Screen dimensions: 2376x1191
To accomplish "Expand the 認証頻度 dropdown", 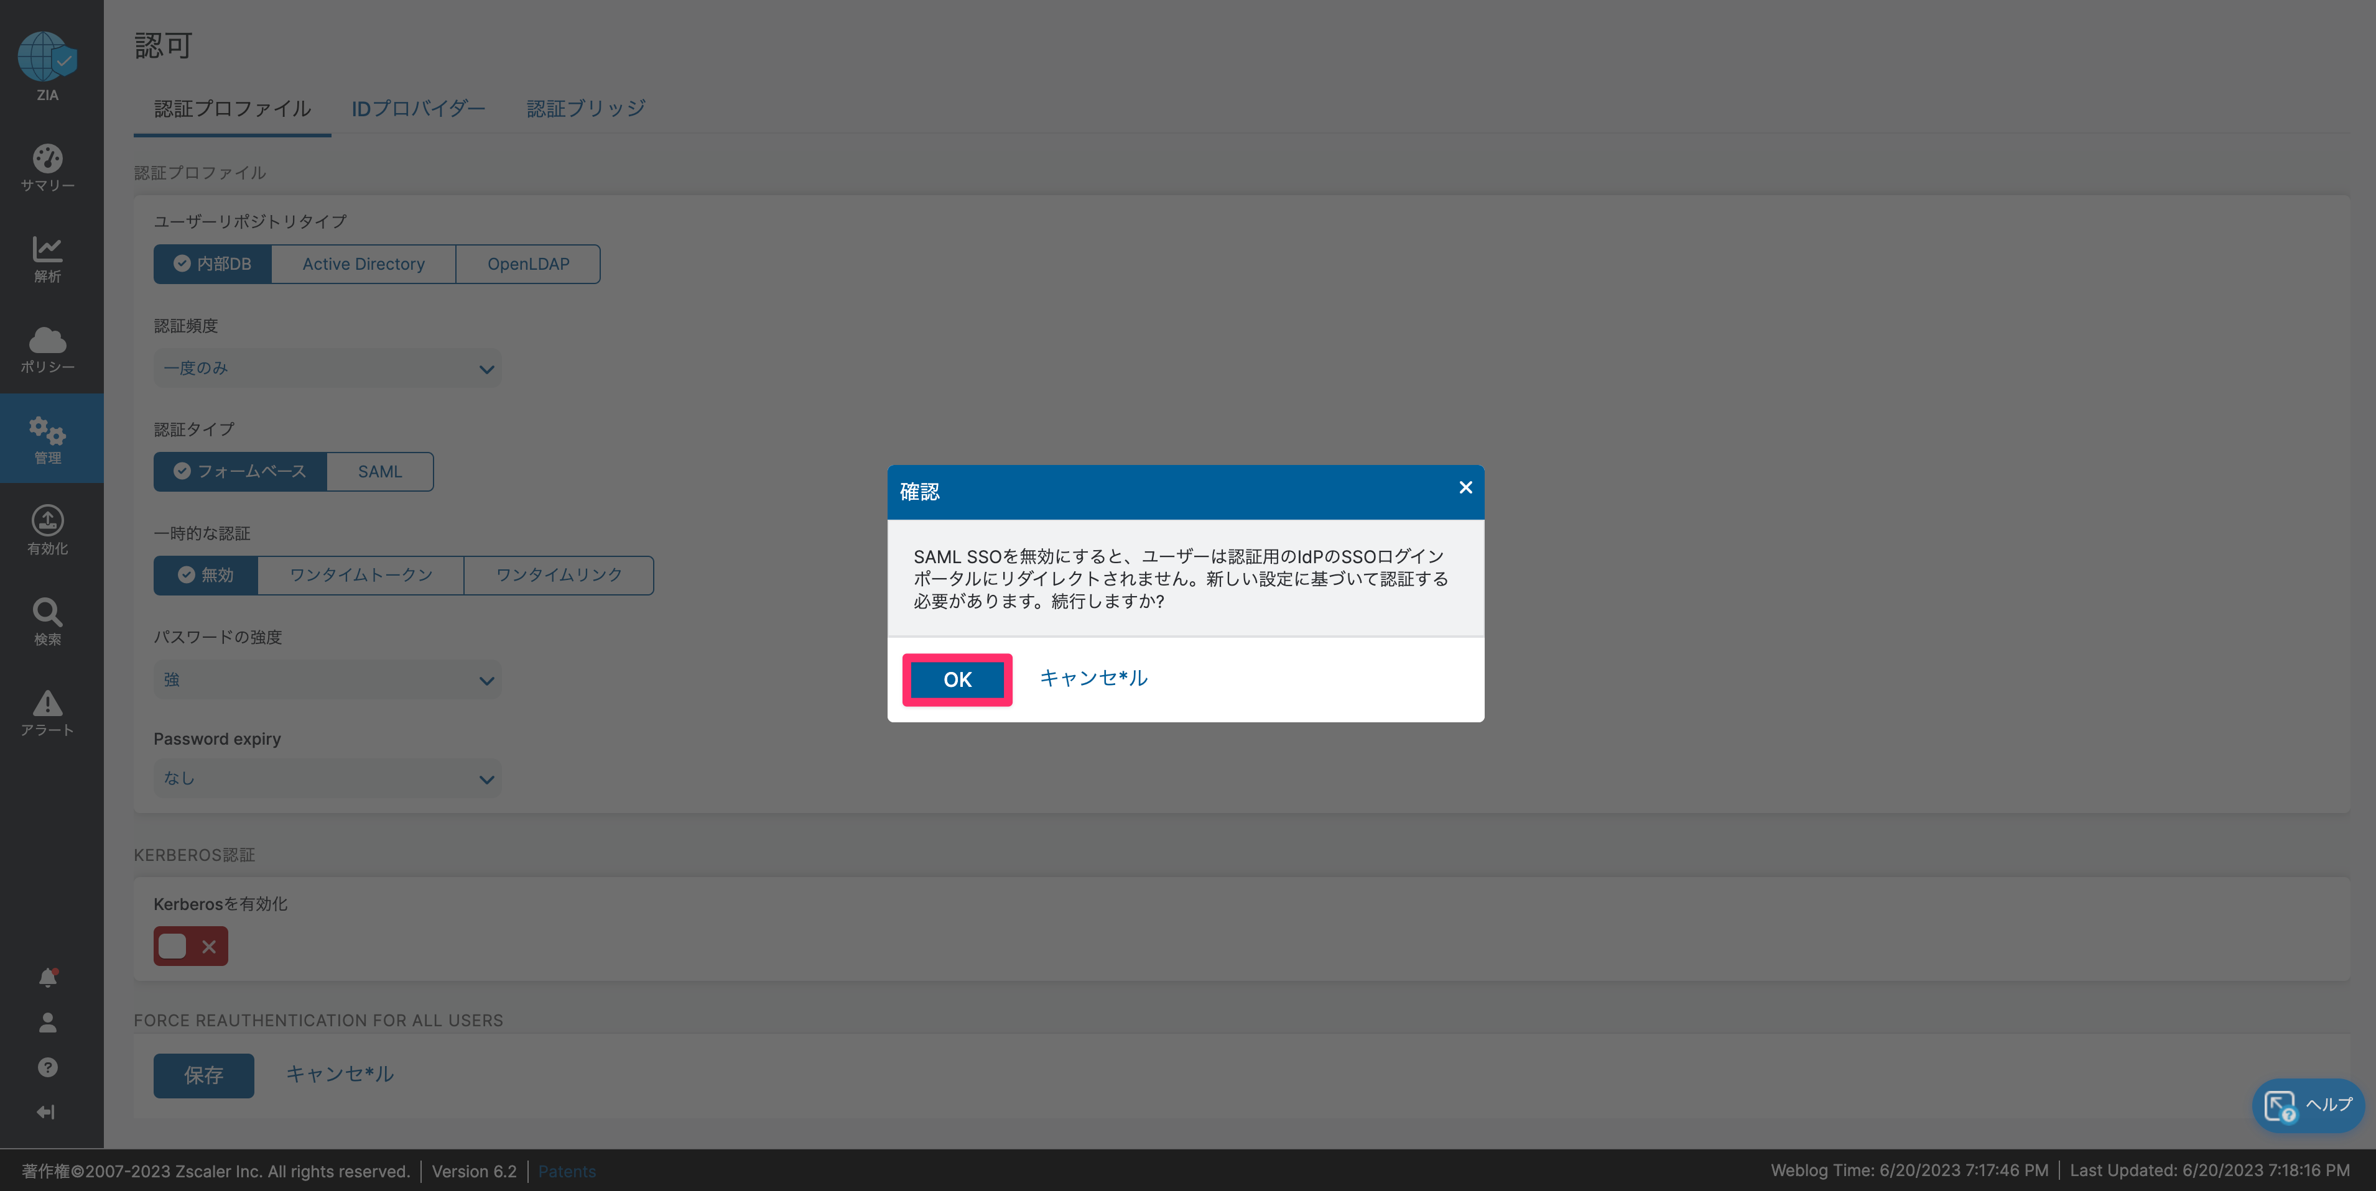I will point(327,368).
